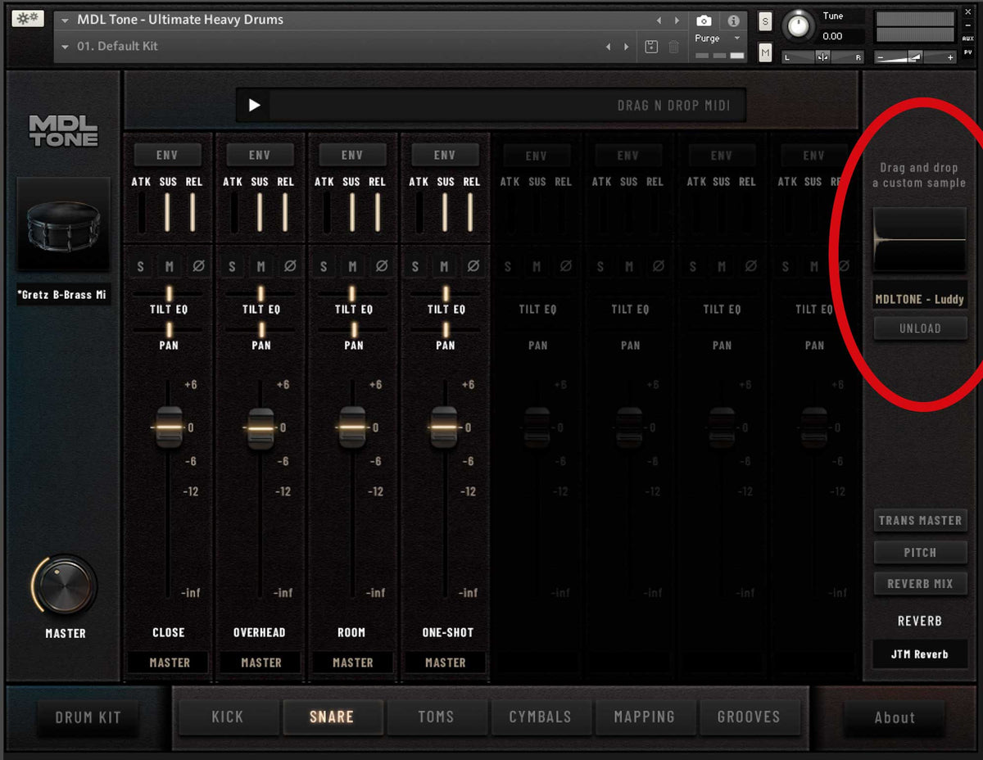
Task: Click the snare drum thumbnail image
Action: 64,224
